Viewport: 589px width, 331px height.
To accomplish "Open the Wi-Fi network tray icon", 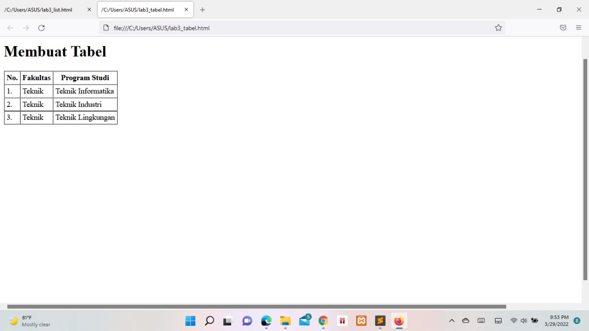I will tap(514, 321).
